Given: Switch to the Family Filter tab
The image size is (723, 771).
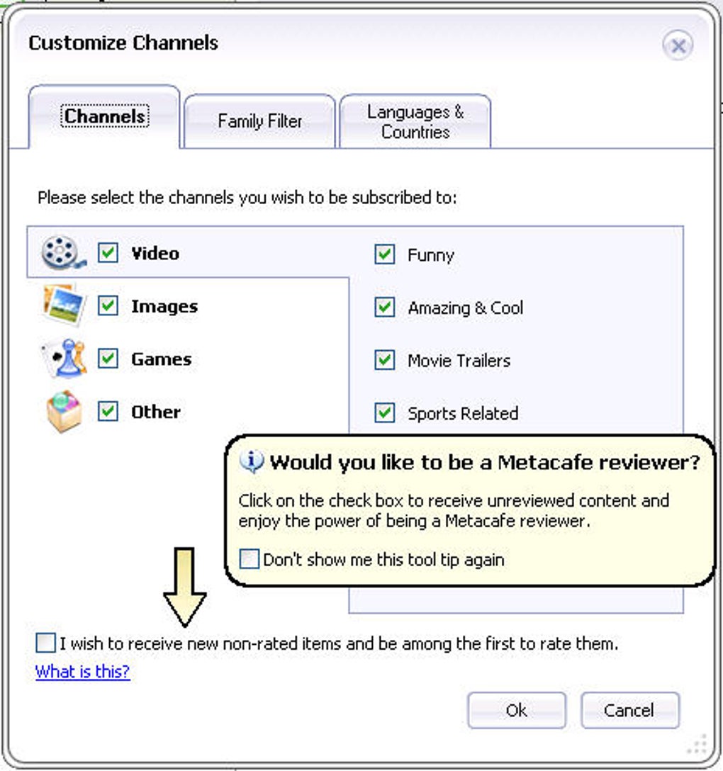Looking at the screenshot, I should point(259,122).
